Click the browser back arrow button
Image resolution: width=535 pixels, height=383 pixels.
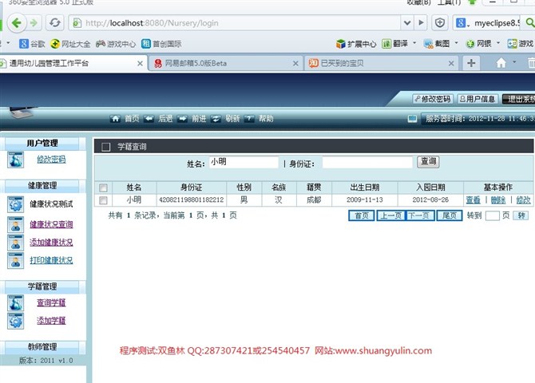pos(17,23)
